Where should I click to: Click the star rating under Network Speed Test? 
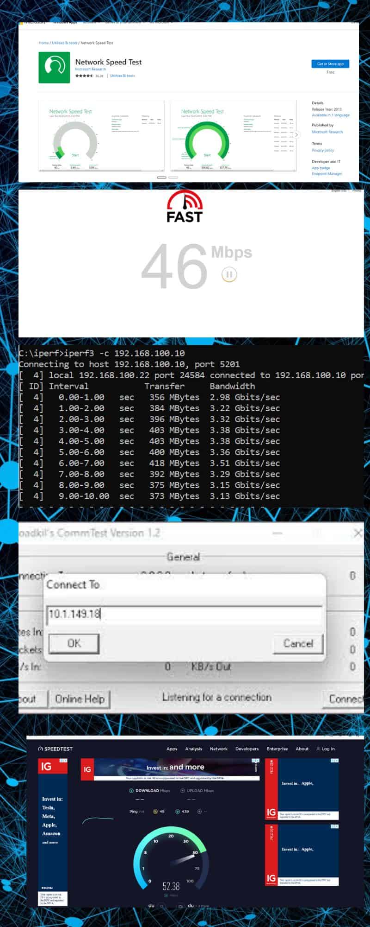tap(84, 76)
